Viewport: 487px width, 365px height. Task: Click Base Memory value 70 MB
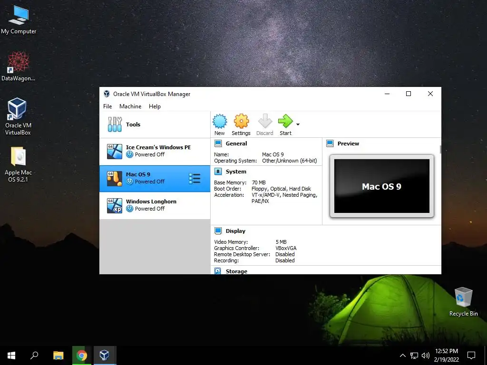259,182
